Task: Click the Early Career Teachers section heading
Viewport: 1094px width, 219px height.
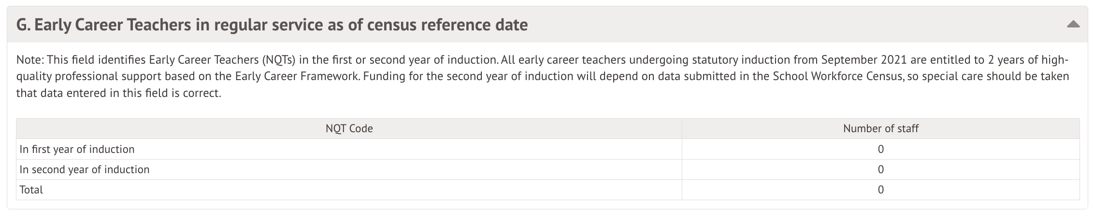Action: pyautogui.click(x=272, y=24)
